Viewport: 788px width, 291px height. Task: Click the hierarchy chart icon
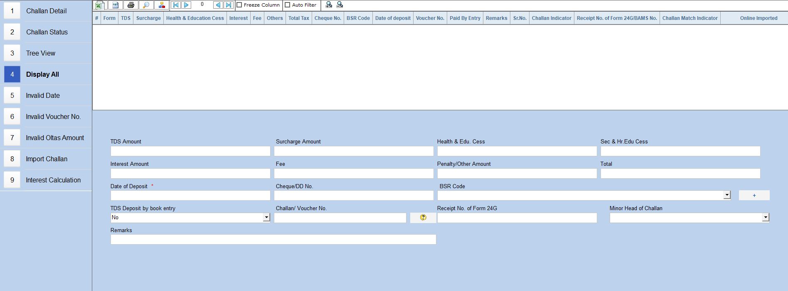(x=162, y=5)
